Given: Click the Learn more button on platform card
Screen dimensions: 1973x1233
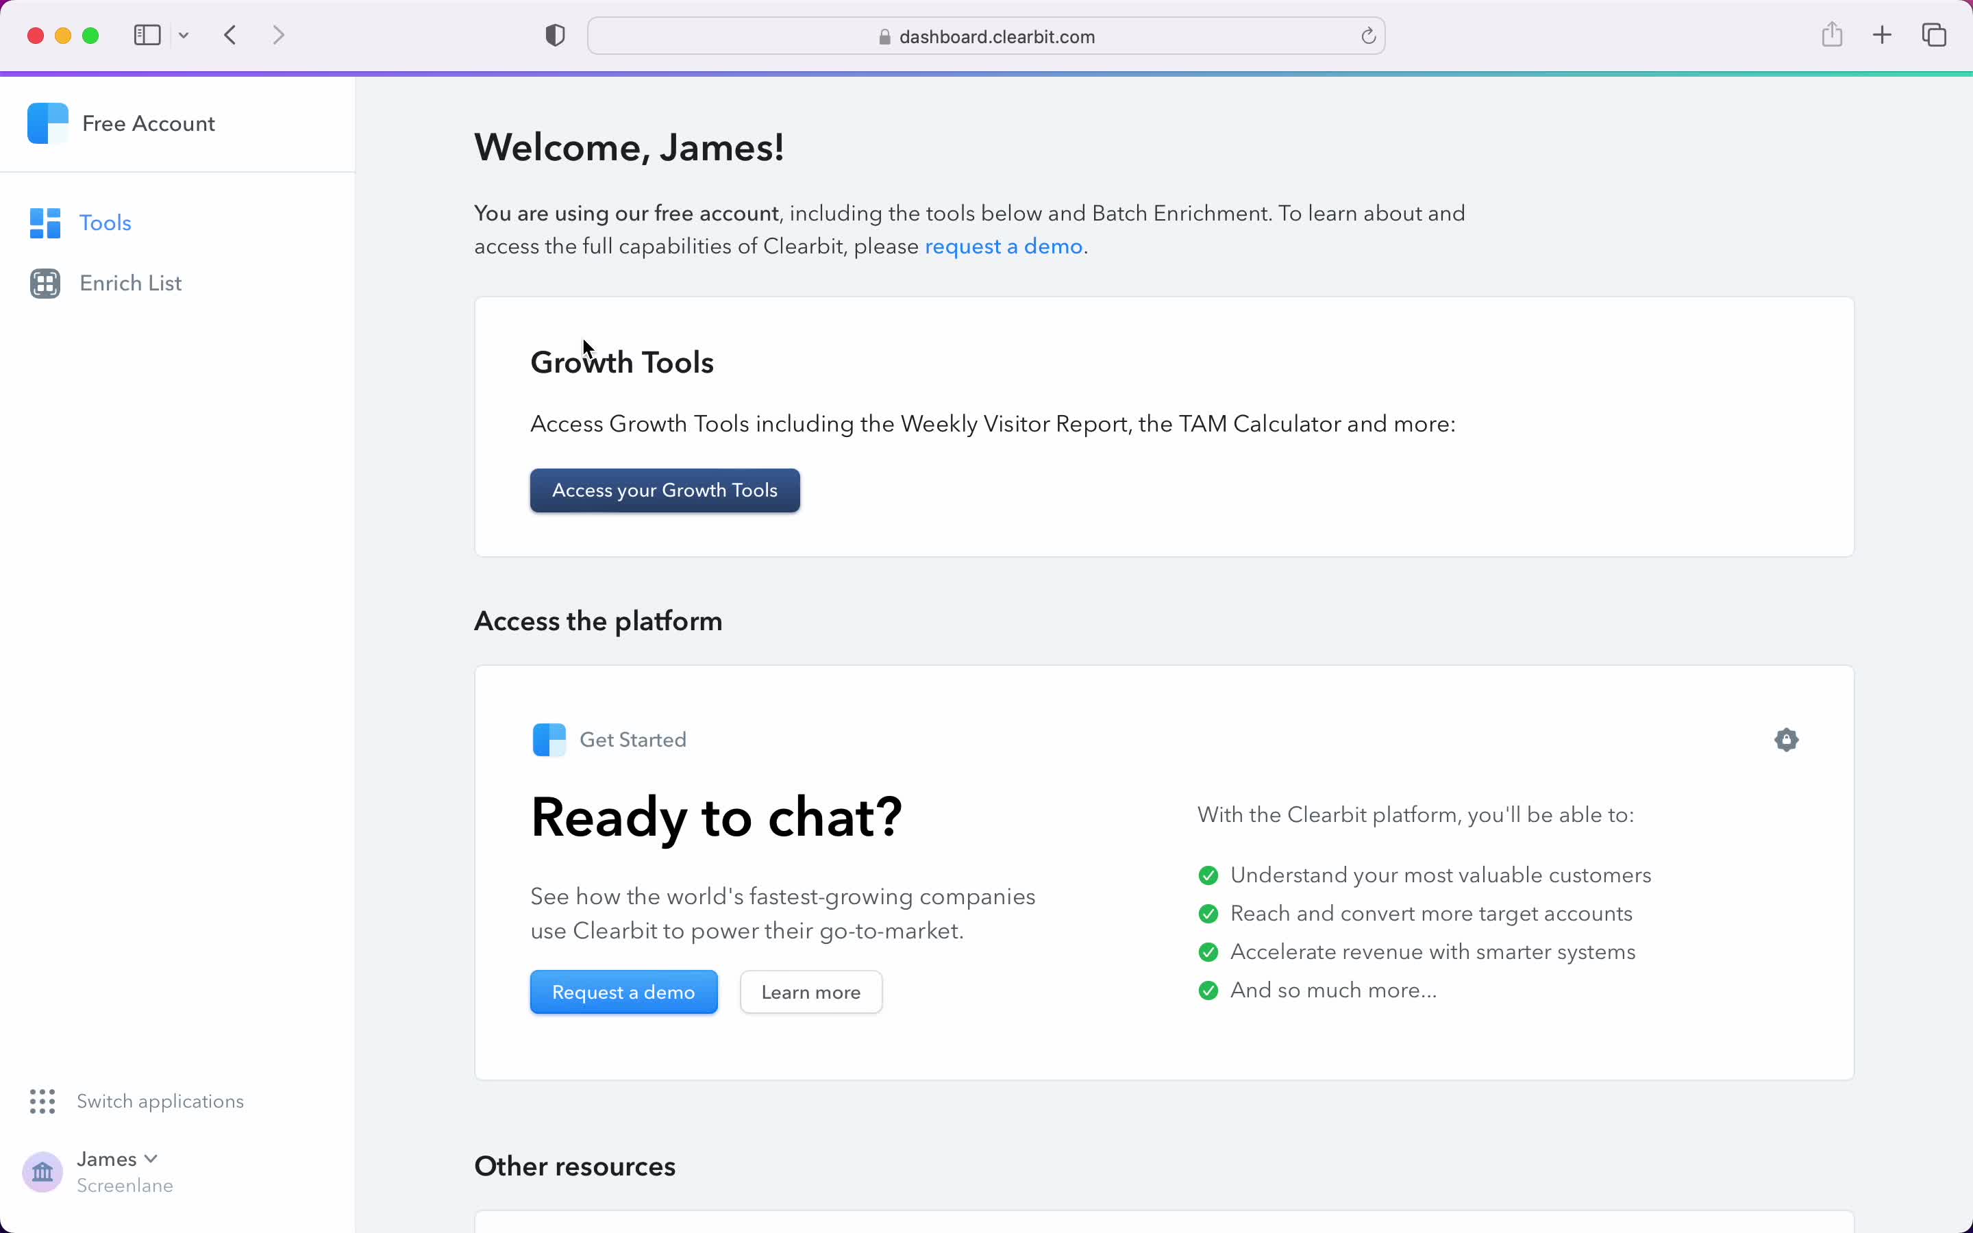Looking at the screenshot, I should pos(810,991).
